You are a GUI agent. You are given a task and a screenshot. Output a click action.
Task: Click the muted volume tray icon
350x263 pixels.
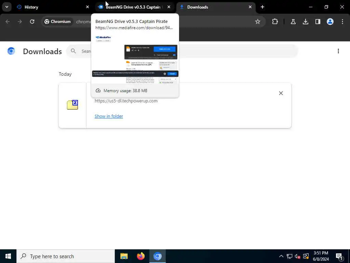pos(297,256)
